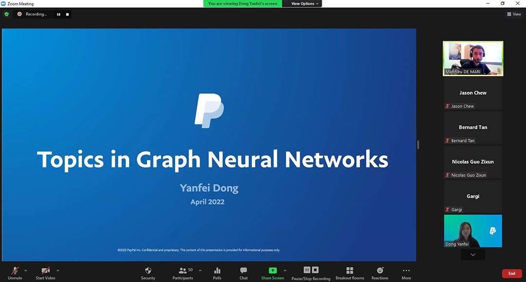Click the PayPal confidentiality footer text
Image resolution: width=526 pixels, height=282 pixels.
[199, 250]
